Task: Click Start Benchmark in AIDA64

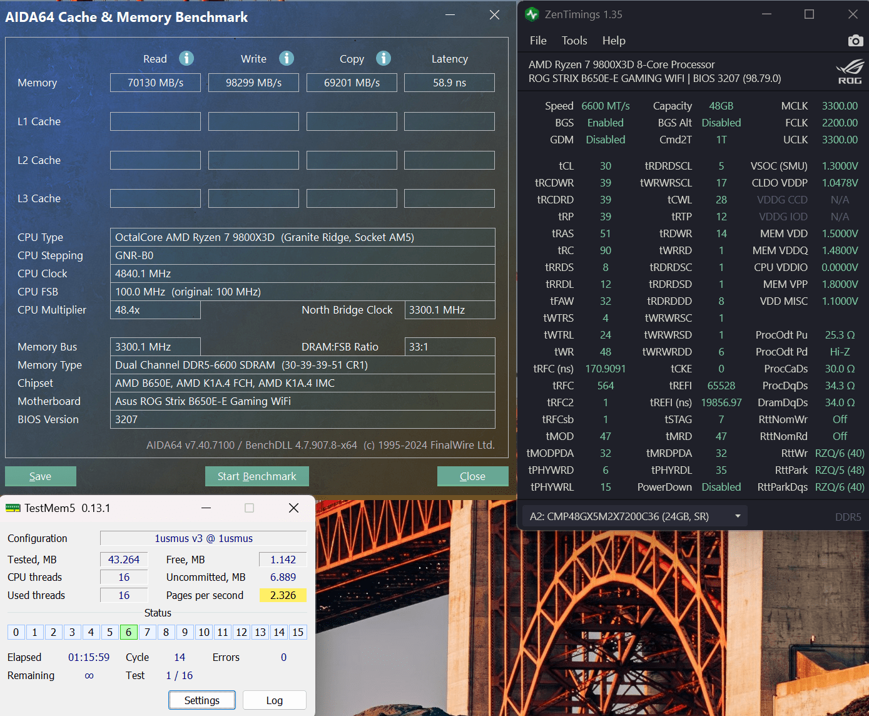Action: (x=257, y=476)
